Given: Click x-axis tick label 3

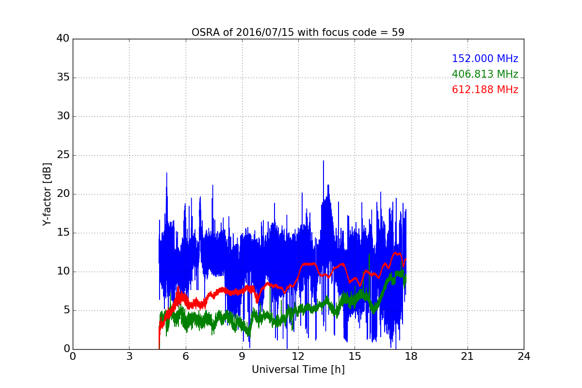Looking at the screenshot, I should click(129, 356).
